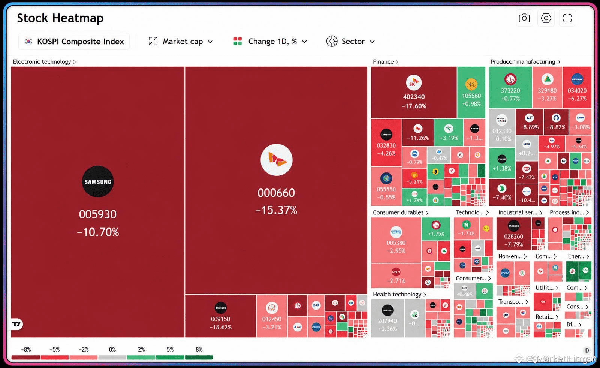The height and width of the screenshot is (368, 600).
Task: Click the Kia logo on the -2.71% tile
Action: click(x=396, y=272)
